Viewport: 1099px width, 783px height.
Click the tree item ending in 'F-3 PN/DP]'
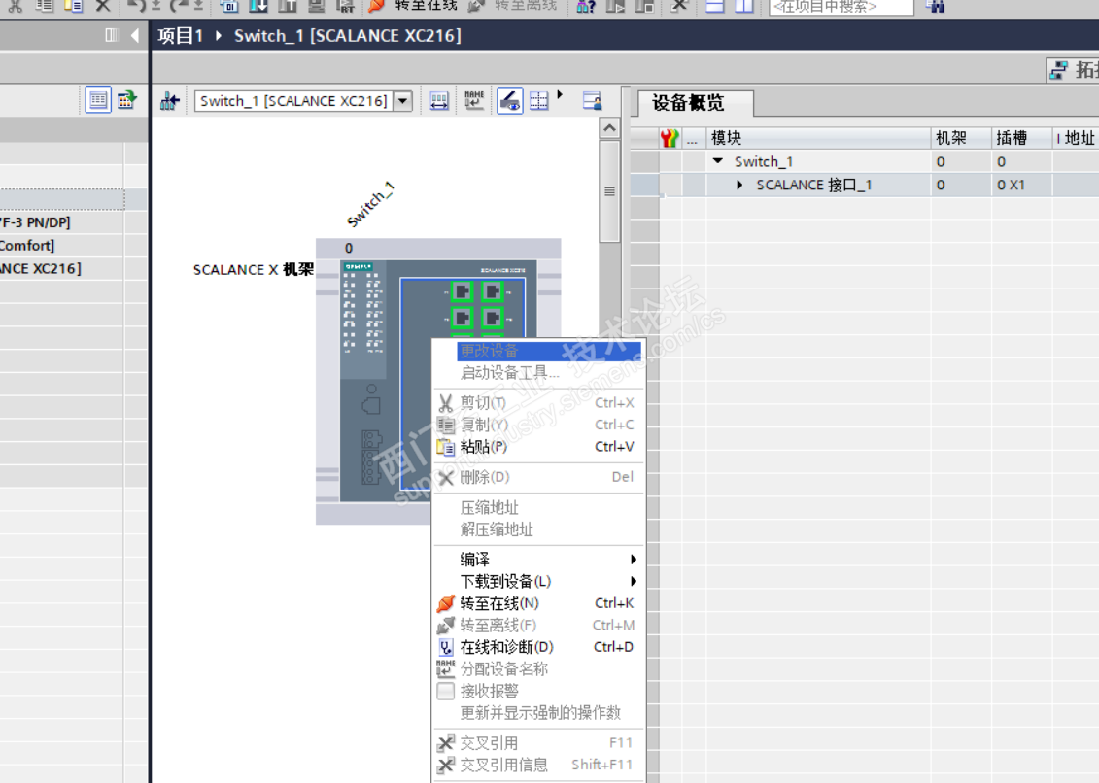(35, 222)
